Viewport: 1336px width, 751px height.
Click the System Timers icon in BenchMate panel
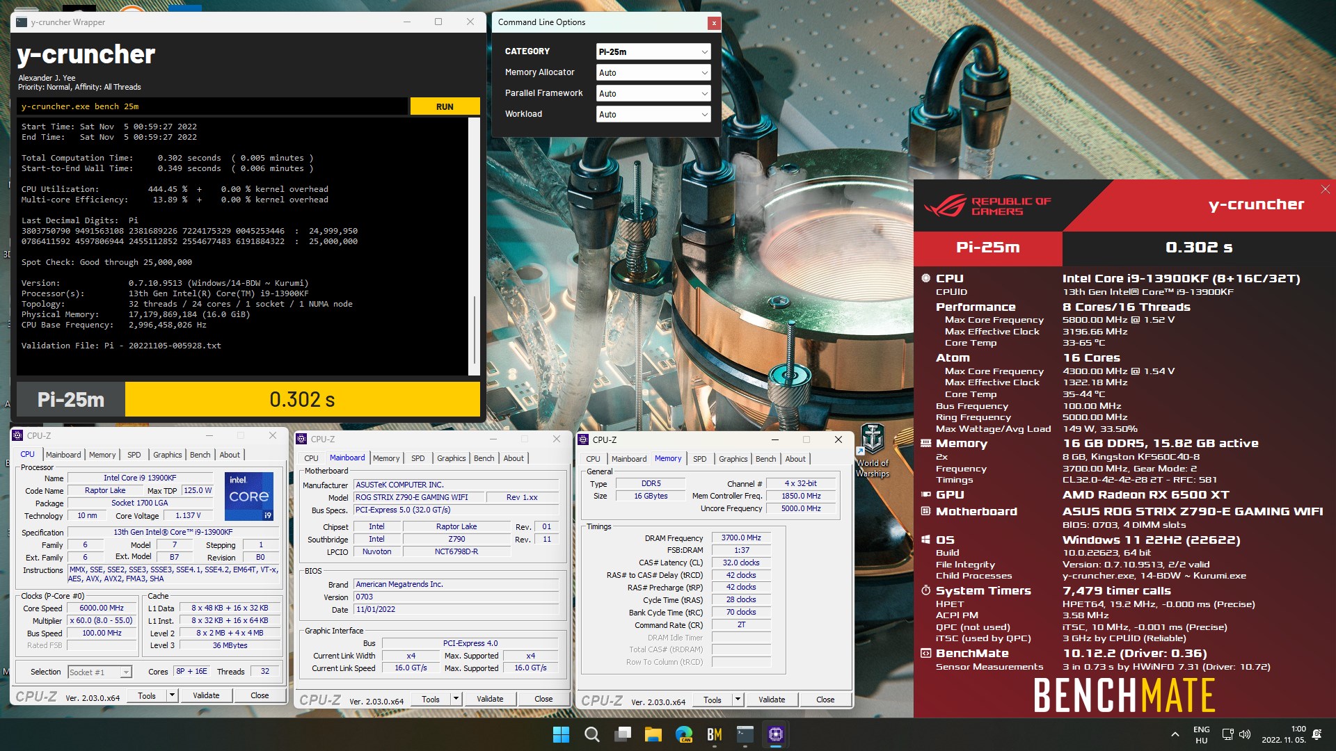pyautogui.click(x=925, y=590)
